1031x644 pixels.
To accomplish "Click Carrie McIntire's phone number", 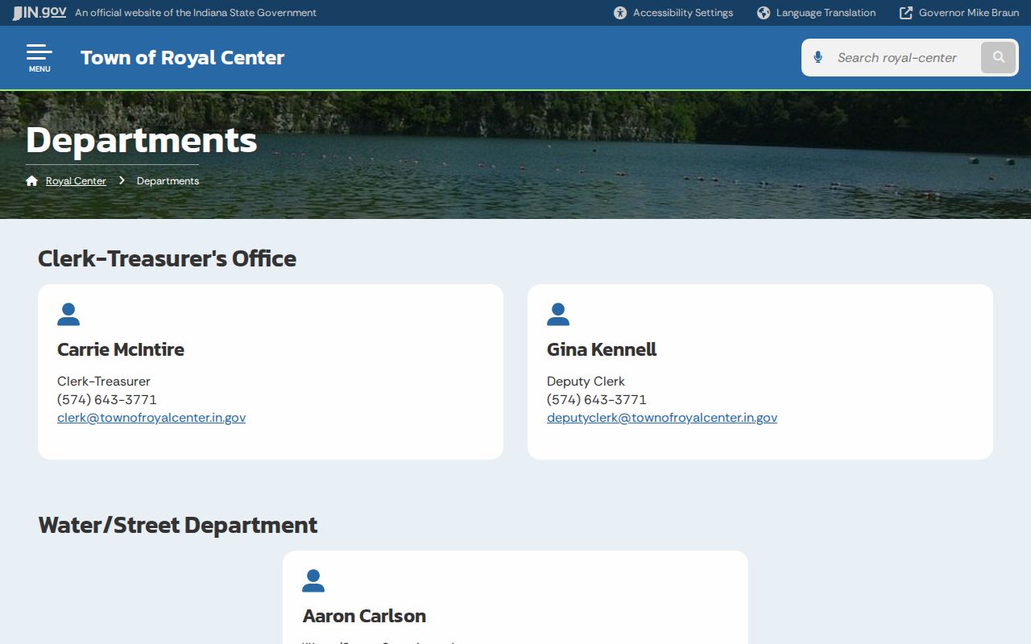I will 107,400.
